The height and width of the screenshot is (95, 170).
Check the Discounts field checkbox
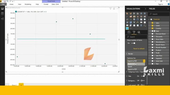pyautogui.click(x=152, y=36)
